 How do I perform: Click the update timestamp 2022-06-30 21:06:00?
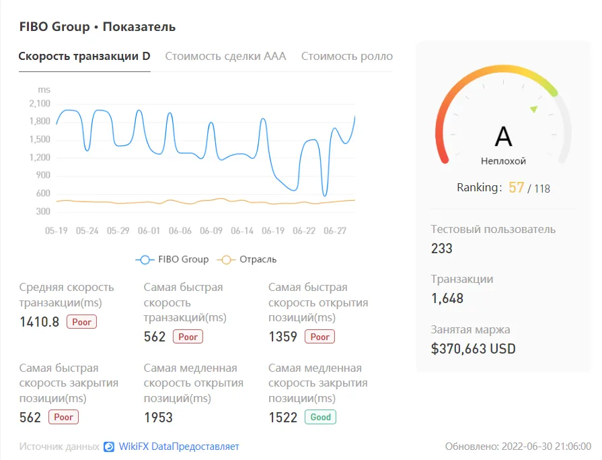(546, 447)
